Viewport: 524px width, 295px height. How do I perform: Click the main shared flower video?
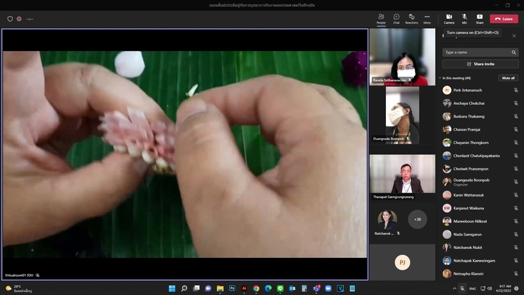point(185,154)
